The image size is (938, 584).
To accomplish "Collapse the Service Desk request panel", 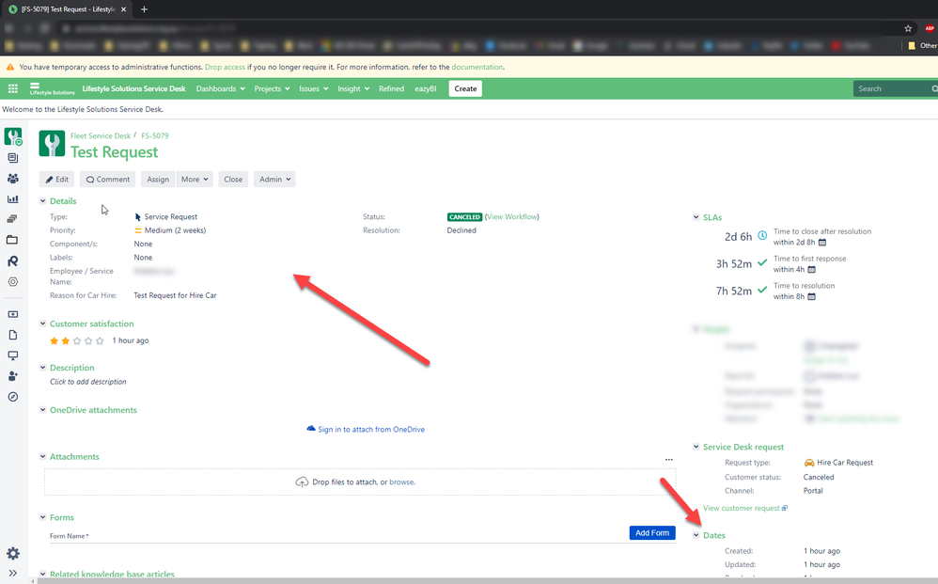I will click(x=696, y=447).
